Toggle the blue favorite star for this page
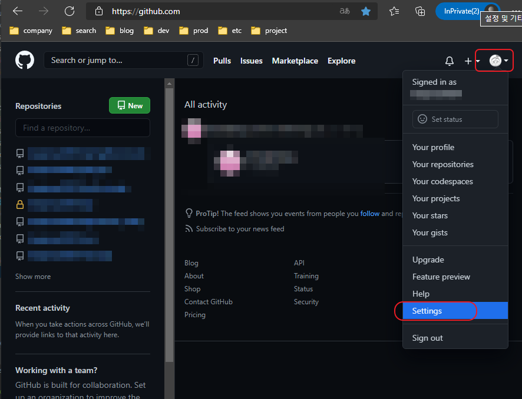The height and width of the screenshot is (399, 522). [x=365, y=11]
